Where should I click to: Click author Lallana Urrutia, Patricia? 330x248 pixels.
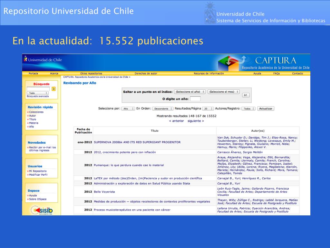[x=234, y=208]
